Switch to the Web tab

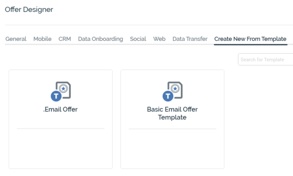click(159, 39)
